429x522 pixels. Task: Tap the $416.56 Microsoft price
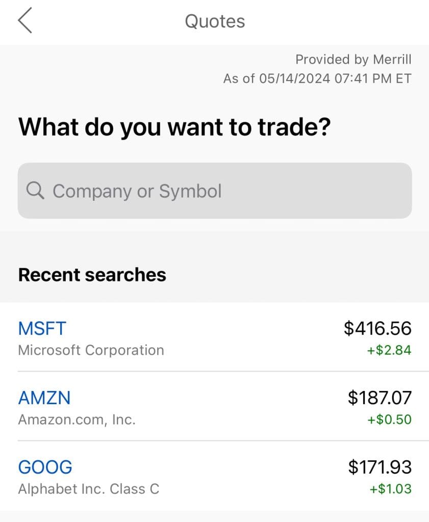click(x=377, y=328)
